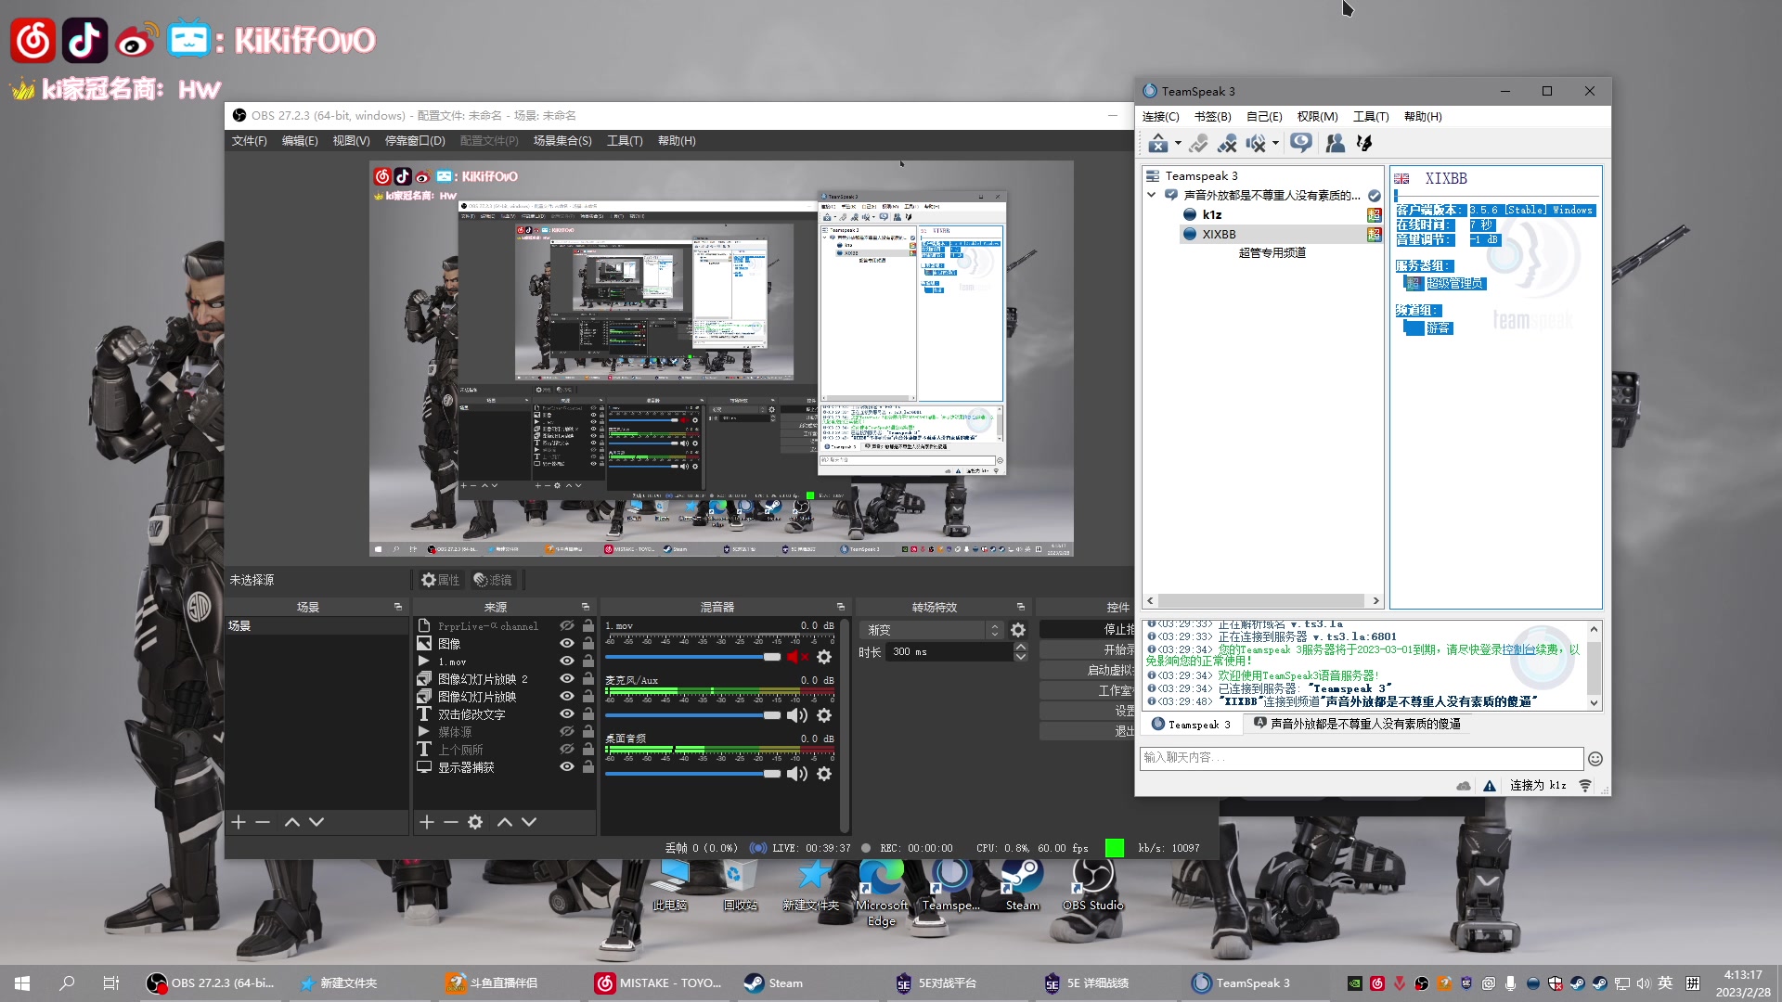Open transition properties gear next to 渐变
Image resolution: width=1782 pixels, height=1002 pixels.
click(1018, 630)
